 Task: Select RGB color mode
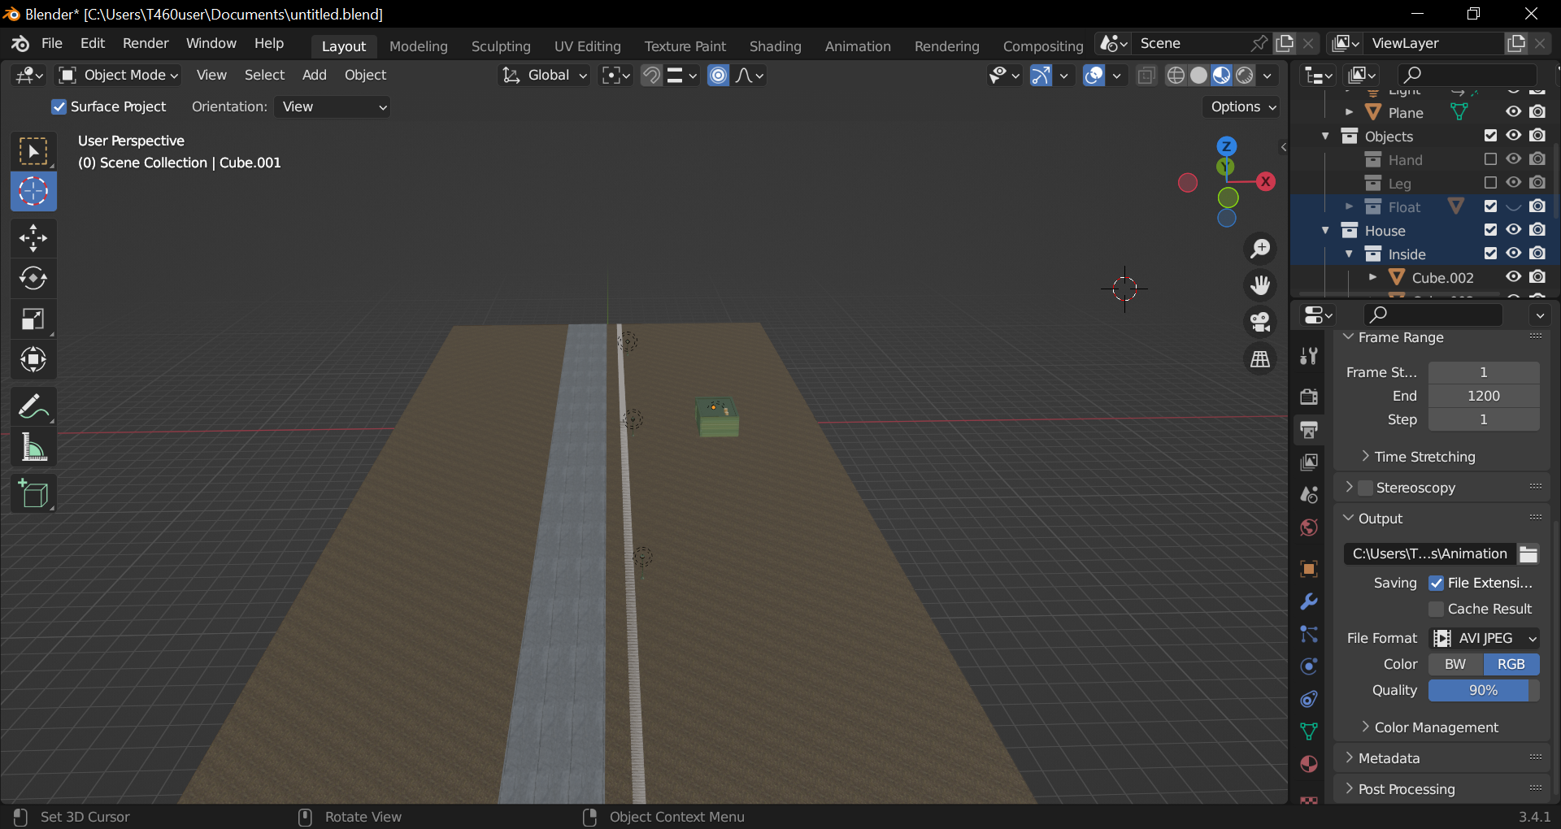[1511, 664]
